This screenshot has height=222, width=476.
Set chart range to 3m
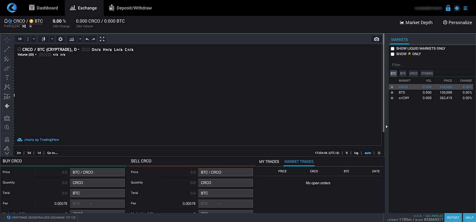[19, 153]
